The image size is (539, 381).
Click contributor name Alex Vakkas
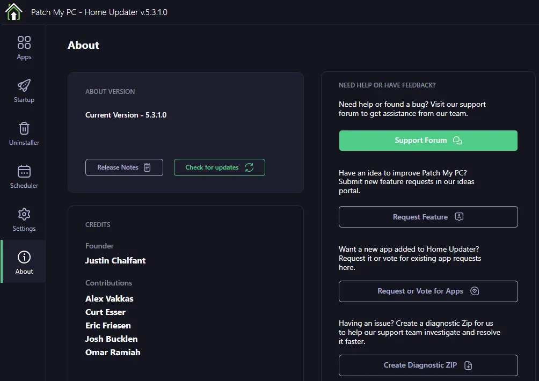(110, 299)
